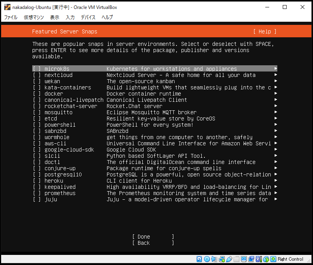Open details arrow for aws-cli row
Viewport: 313px width, 265px height.
[275, 143]
